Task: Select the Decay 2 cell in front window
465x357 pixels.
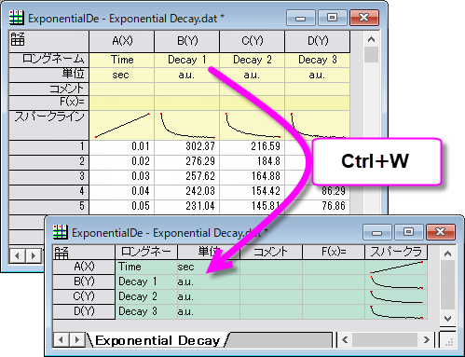Action: click(146, 296)
